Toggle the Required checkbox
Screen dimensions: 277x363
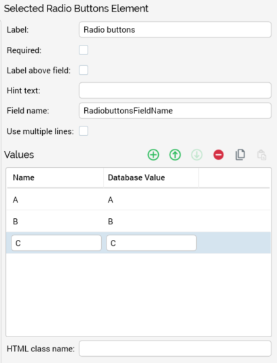[x=84, y=50]
